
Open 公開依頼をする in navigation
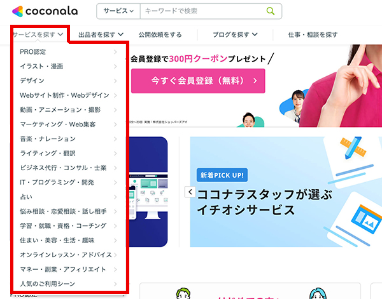160,35
